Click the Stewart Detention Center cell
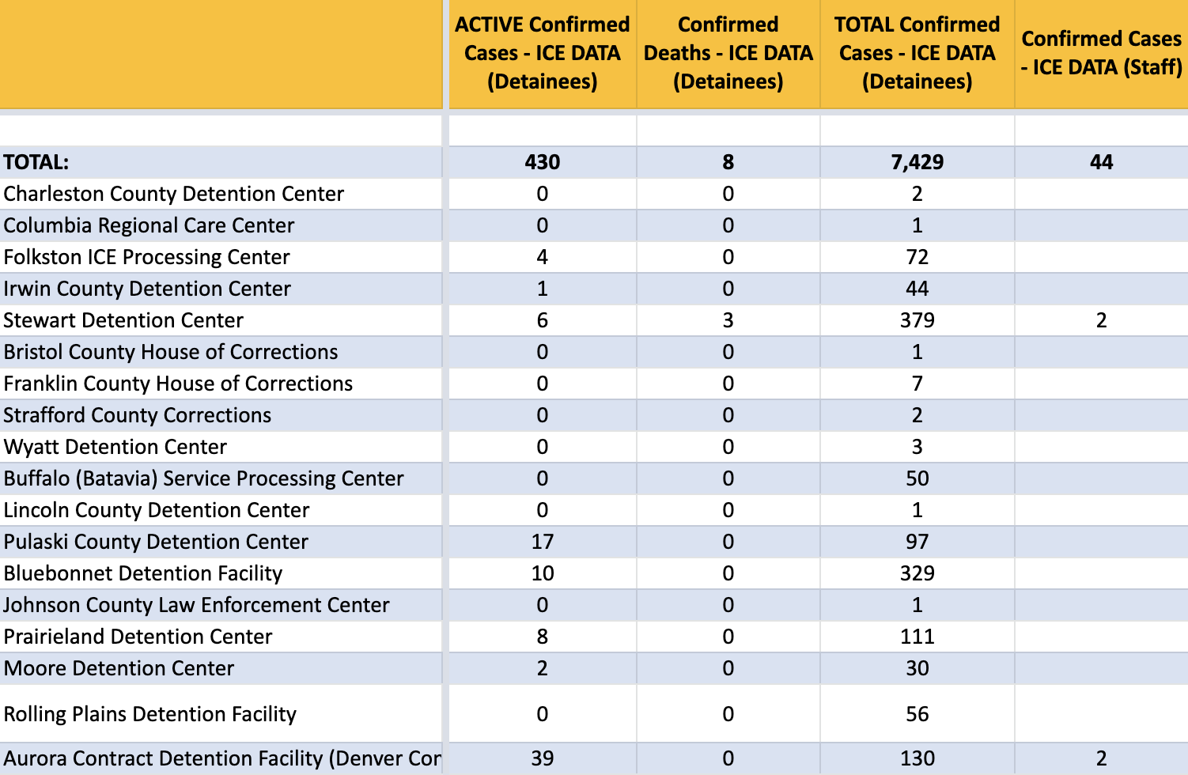The width and height of the screenshot is (1188, 775). click(123, 320)
